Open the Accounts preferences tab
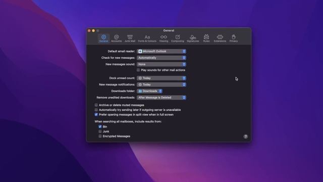Image resolution: width=323 pixels, height=182 pixels. (x=117, y=38)
